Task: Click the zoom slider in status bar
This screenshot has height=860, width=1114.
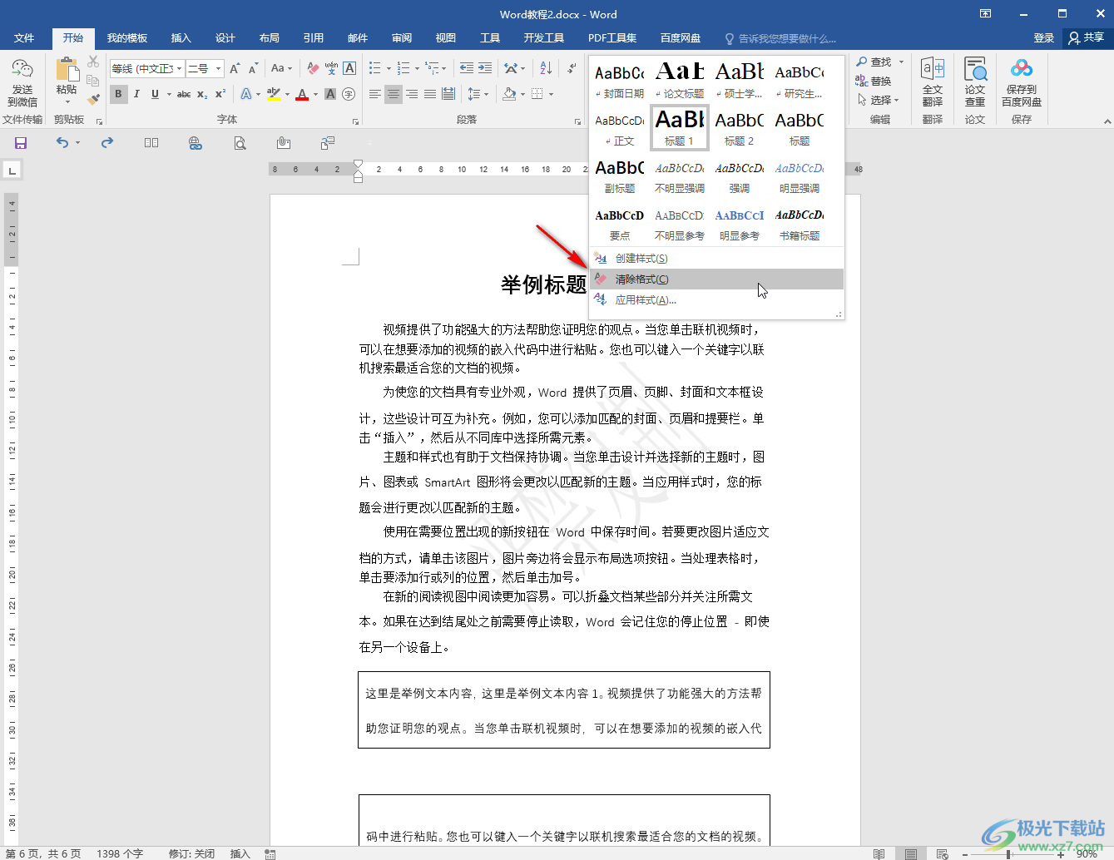Action: pos(1008,854)
